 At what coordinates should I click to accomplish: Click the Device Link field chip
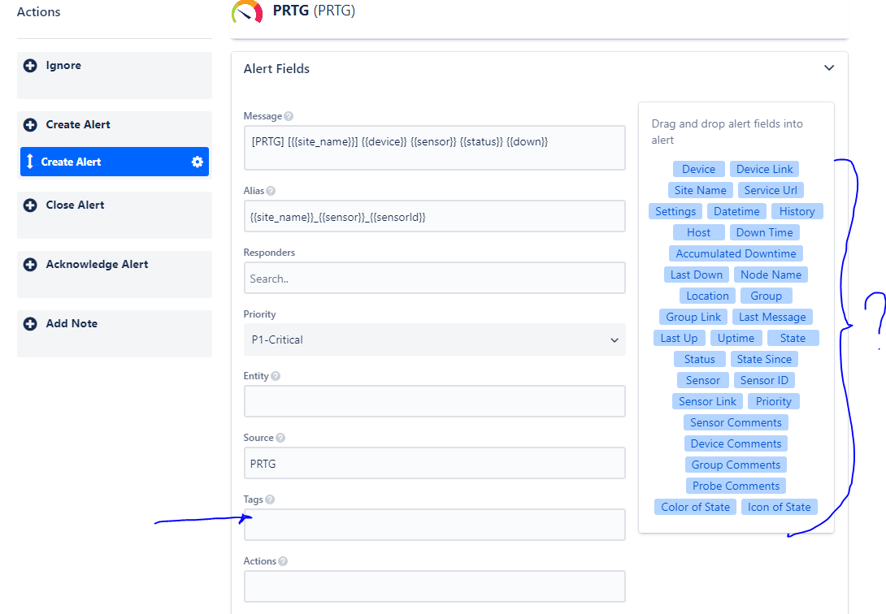[765, 169]
